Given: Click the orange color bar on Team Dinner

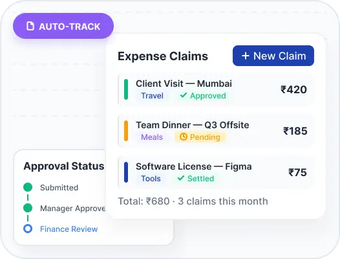Looking at the screenshot, I should 126,131.
